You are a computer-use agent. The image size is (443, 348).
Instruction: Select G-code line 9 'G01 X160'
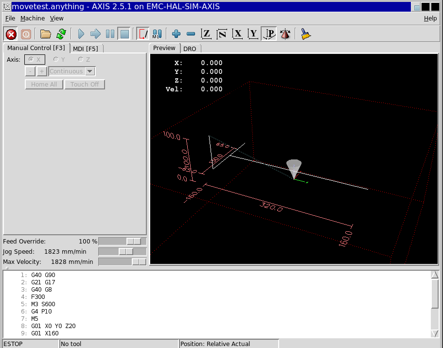(45, 333)
